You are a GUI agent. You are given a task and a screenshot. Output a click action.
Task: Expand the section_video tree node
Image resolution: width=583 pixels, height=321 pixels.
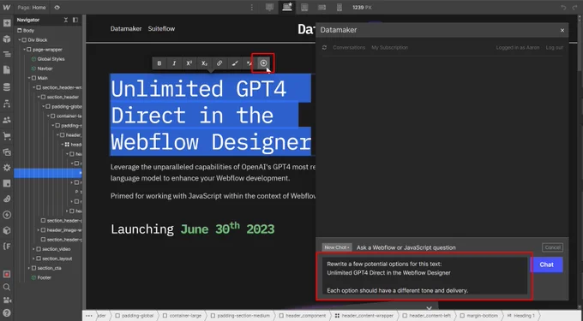point(33,249)
